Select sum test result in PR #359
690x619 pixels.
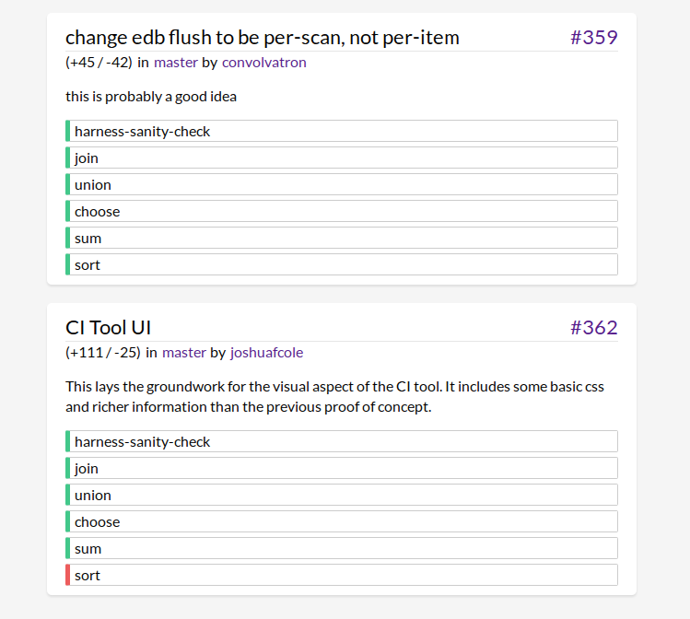point(341,239)
